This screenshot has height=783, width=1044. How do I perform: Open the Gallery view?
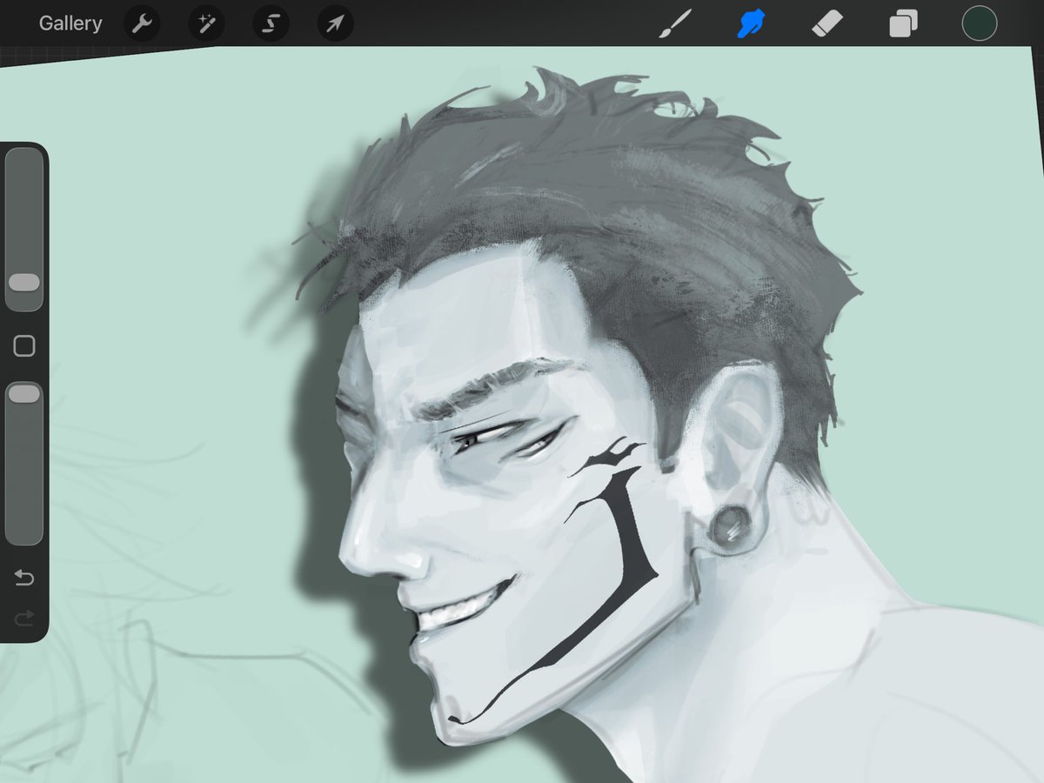click(x=70, y=23)
